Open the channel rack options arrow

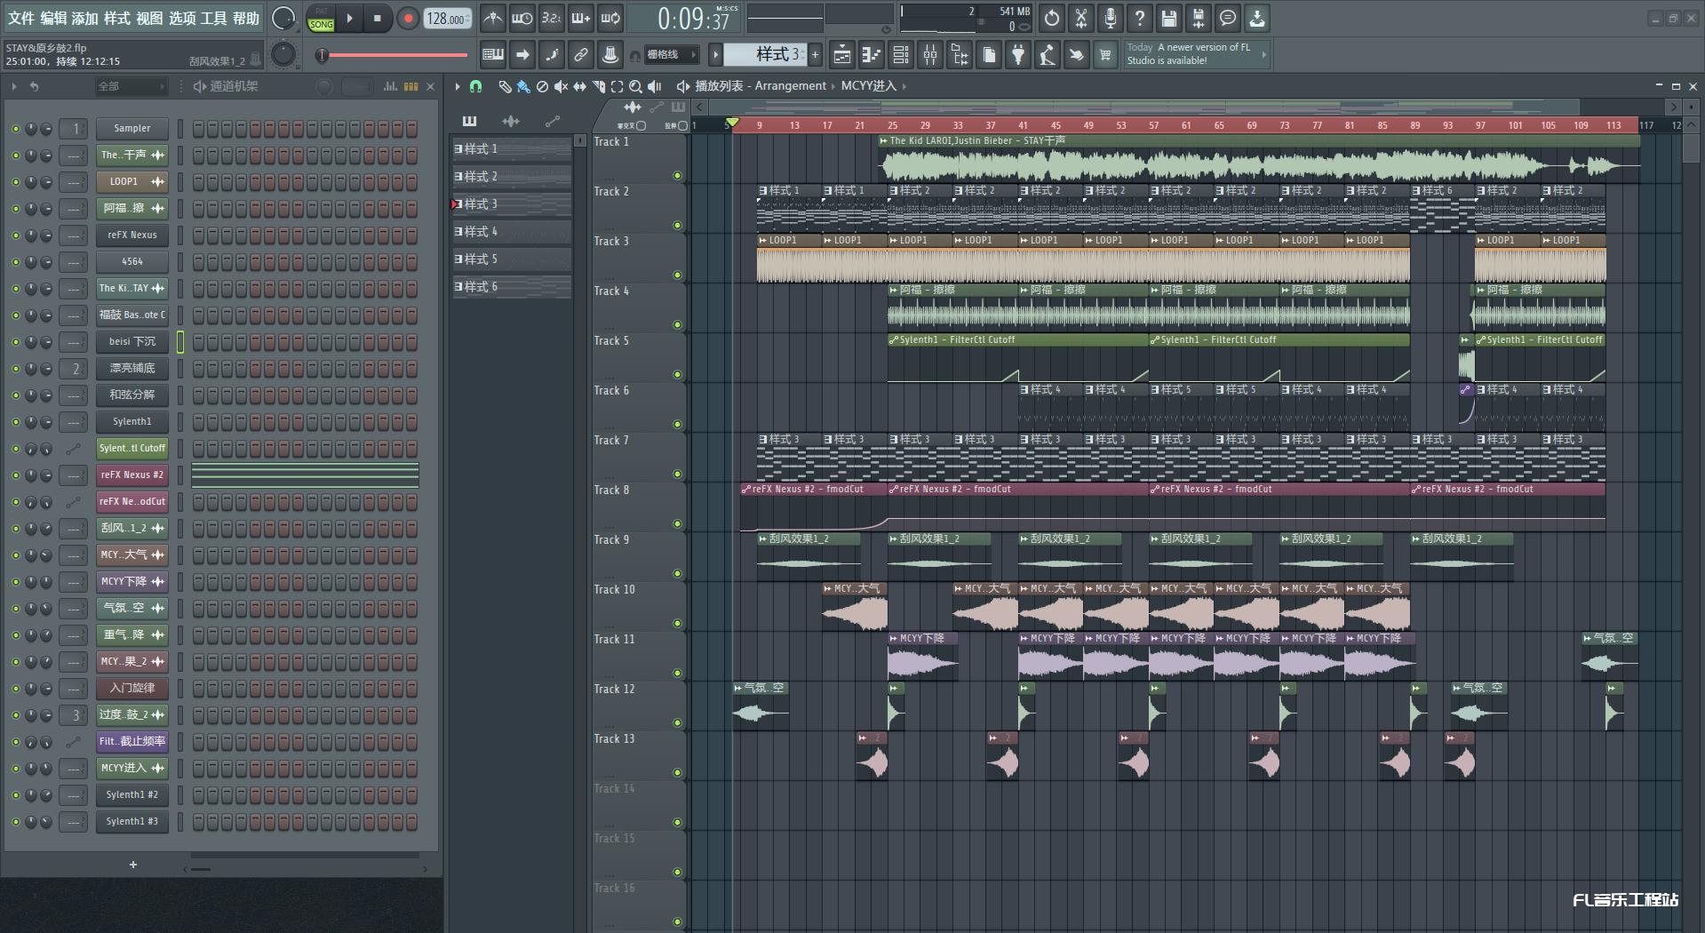pyautogui.click(x=14, y=86)
